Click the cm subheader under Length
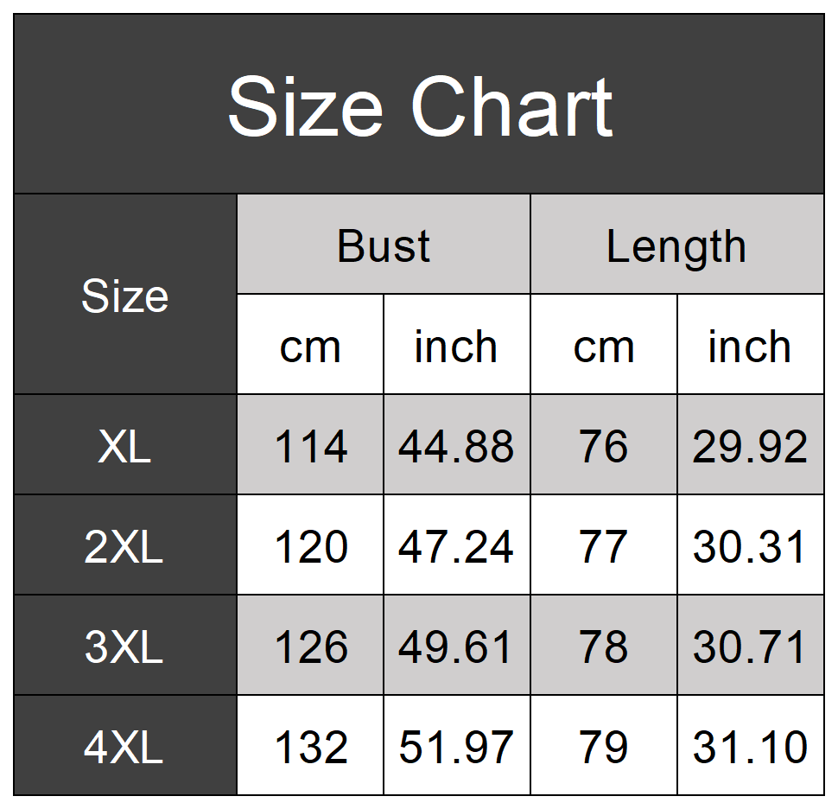The width and height of the screenshot is (838, 809). (x=604, y=346)
